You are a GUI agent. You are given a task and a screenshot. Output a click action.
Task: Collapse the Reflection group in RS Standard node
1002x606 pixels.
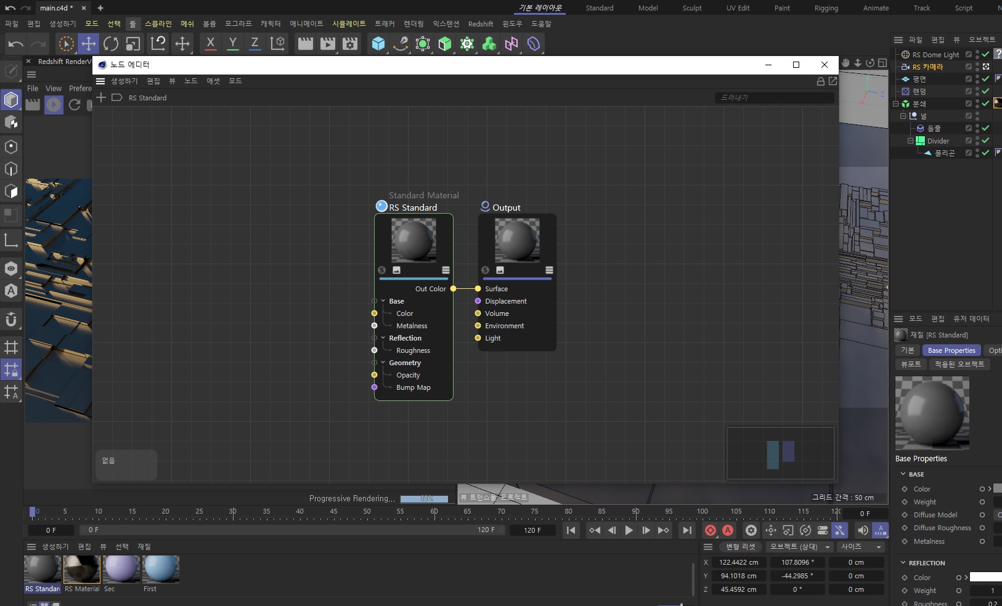[x=383, y=338]
